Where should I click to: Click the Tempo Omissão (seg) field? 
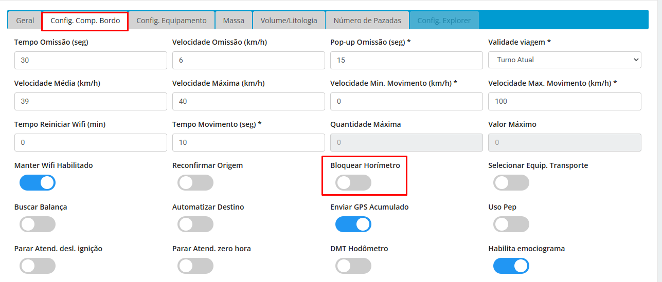[x=91, y=60]
